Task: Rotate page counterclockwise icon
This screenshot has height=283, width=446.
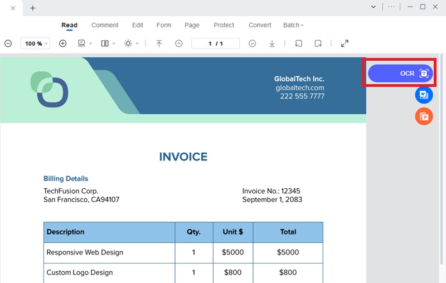Action: (298, 43)
